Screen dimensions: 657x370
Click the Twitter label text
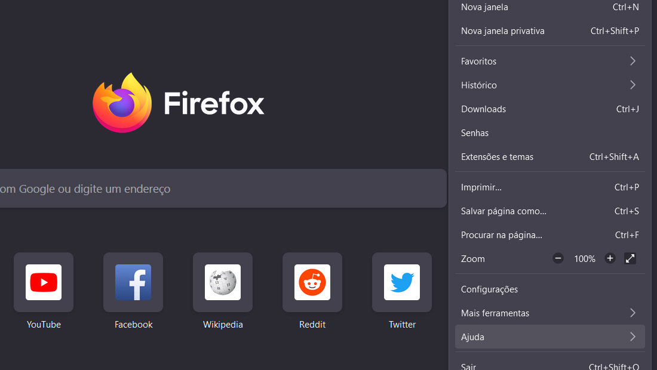pos(402,325)
